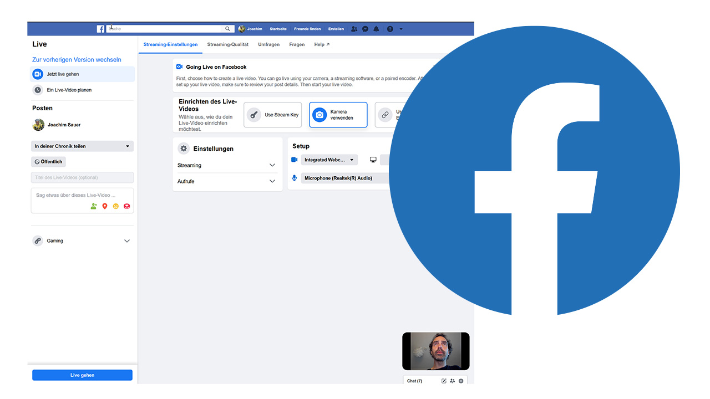Expand the Aufrufe settings section
Screen dimensions: 710x399
click(x=227, y=181)
